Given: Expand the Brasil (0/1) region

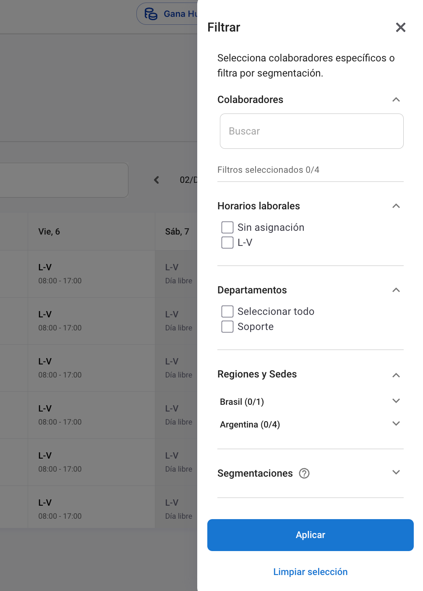Looking at the screenshot, I should point(396,401).
